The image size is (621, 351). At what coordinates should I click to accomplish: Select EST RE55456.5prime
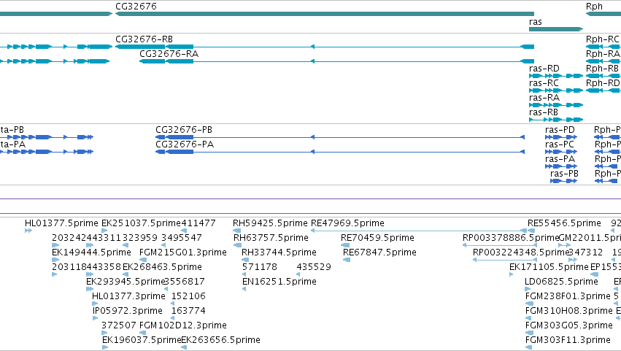coord(564,223)
